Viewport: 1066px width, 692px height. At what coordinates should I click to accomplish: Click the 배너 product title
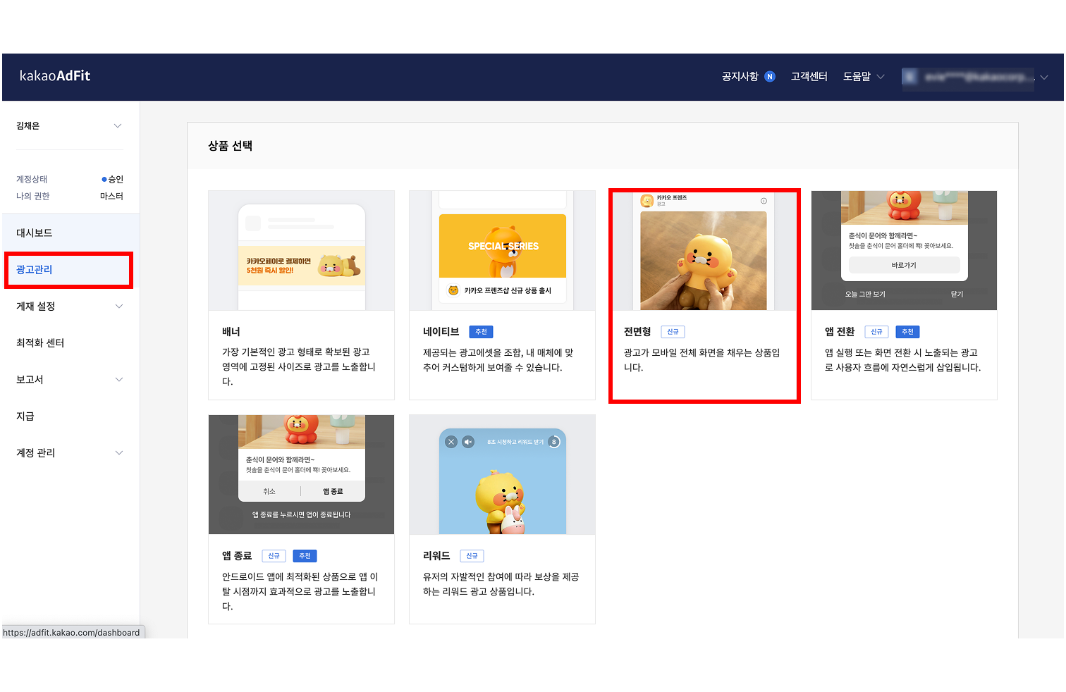(x=231, y=331)
